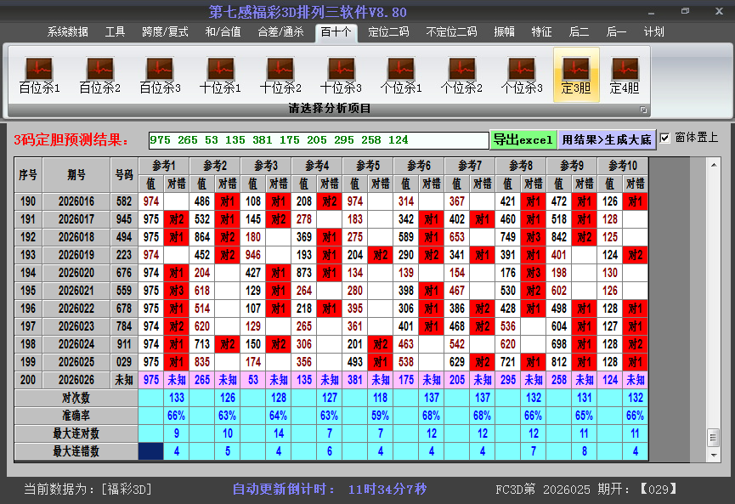Screen dimensions: 735x504
Task: Switch to the 特征 menu
Action: (543, 31)
